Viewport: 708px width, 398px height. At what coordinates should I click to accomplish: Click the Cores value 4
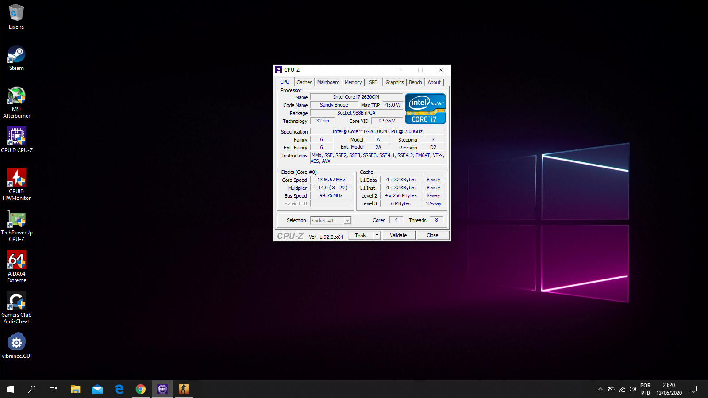[396, 220]
